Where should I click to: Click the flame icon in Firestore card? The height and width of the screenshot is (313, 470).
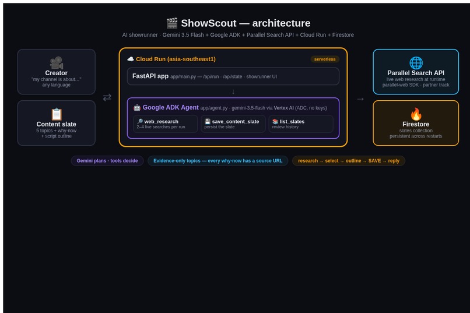(x=416, y=114)
